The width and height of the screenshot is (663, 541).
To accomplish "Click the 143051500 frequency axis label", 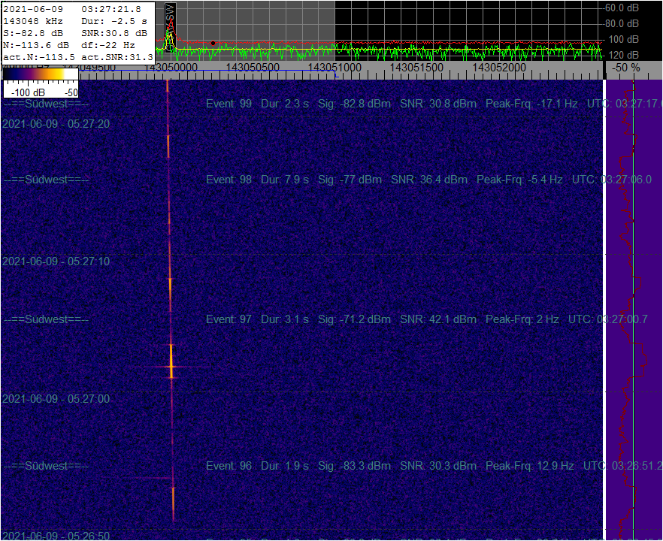I will (x=416, y=68).
